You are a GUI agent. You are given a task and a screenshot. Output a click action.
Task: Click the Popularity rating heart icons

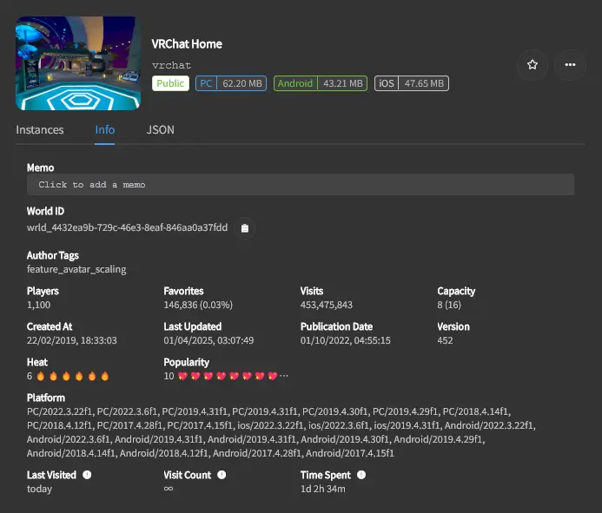point(233,376)
